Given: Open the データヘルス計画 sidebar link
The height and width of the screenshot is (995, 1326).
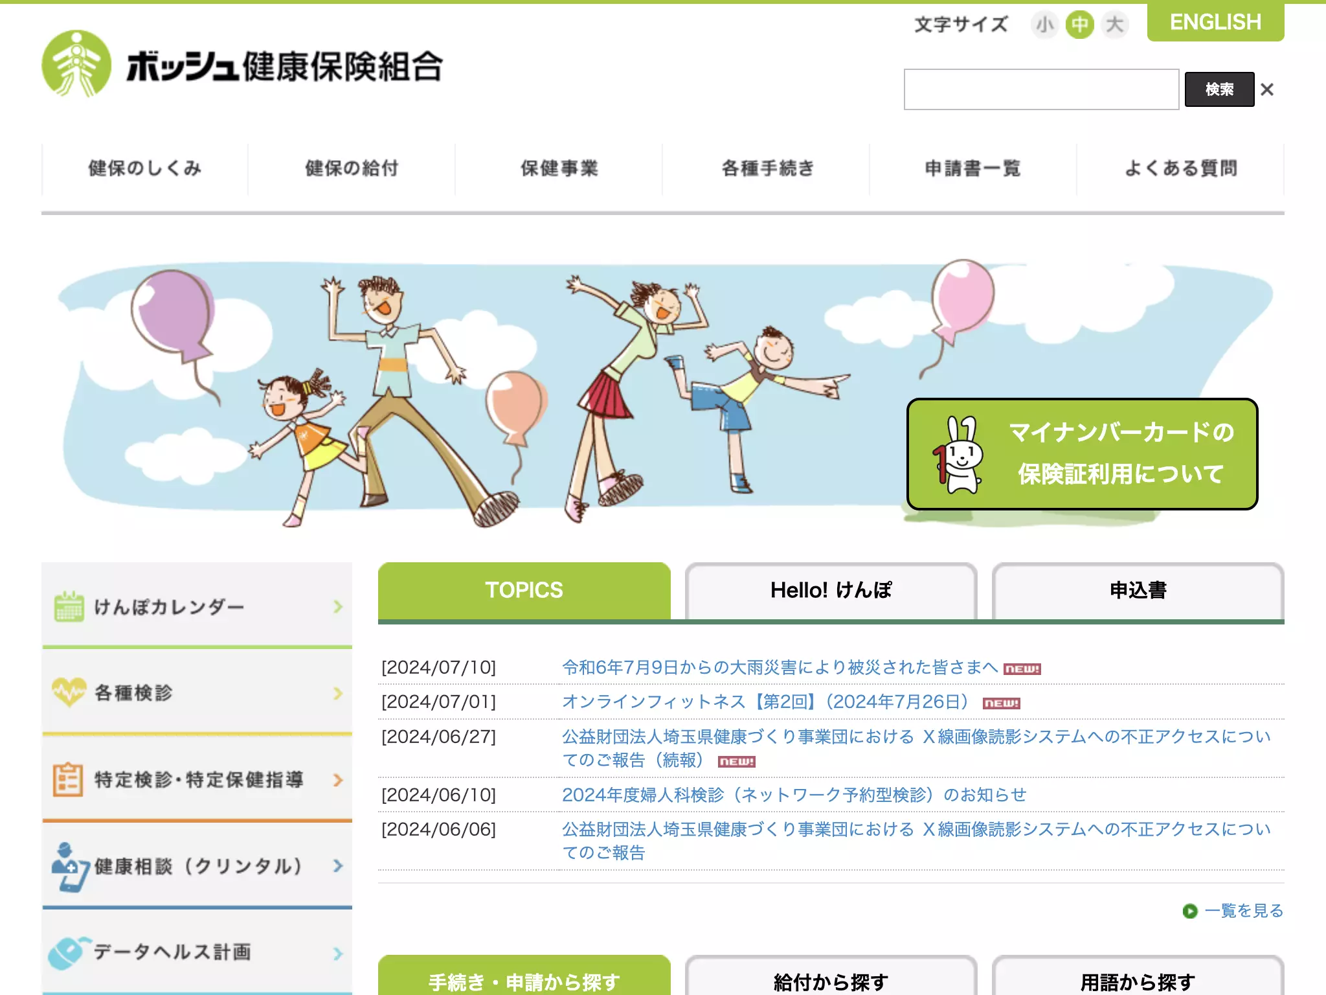Looking at the screenshot, I should [x=197, y=953].
